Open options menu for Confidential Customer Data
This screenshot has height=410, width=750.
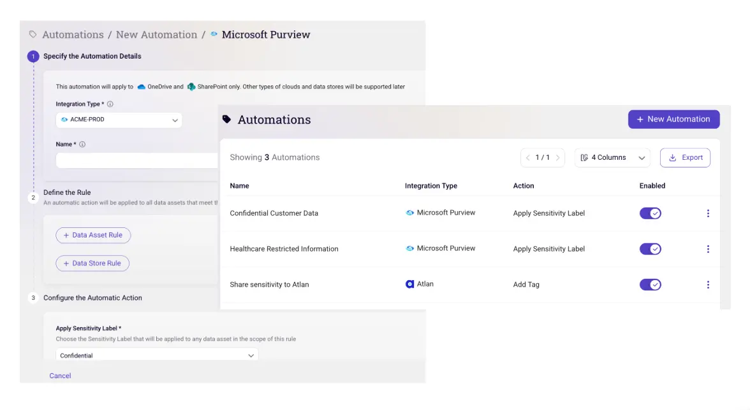coord(708,213)
